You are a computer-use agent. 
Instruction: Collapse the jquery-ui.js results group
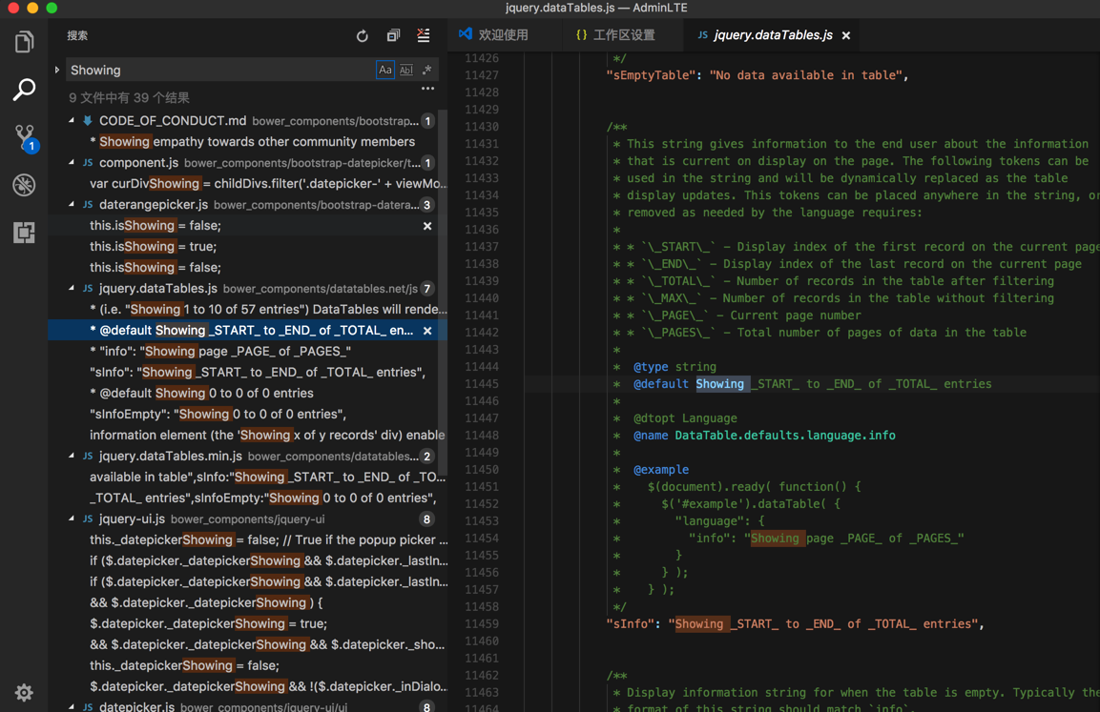tap(73, 519)
